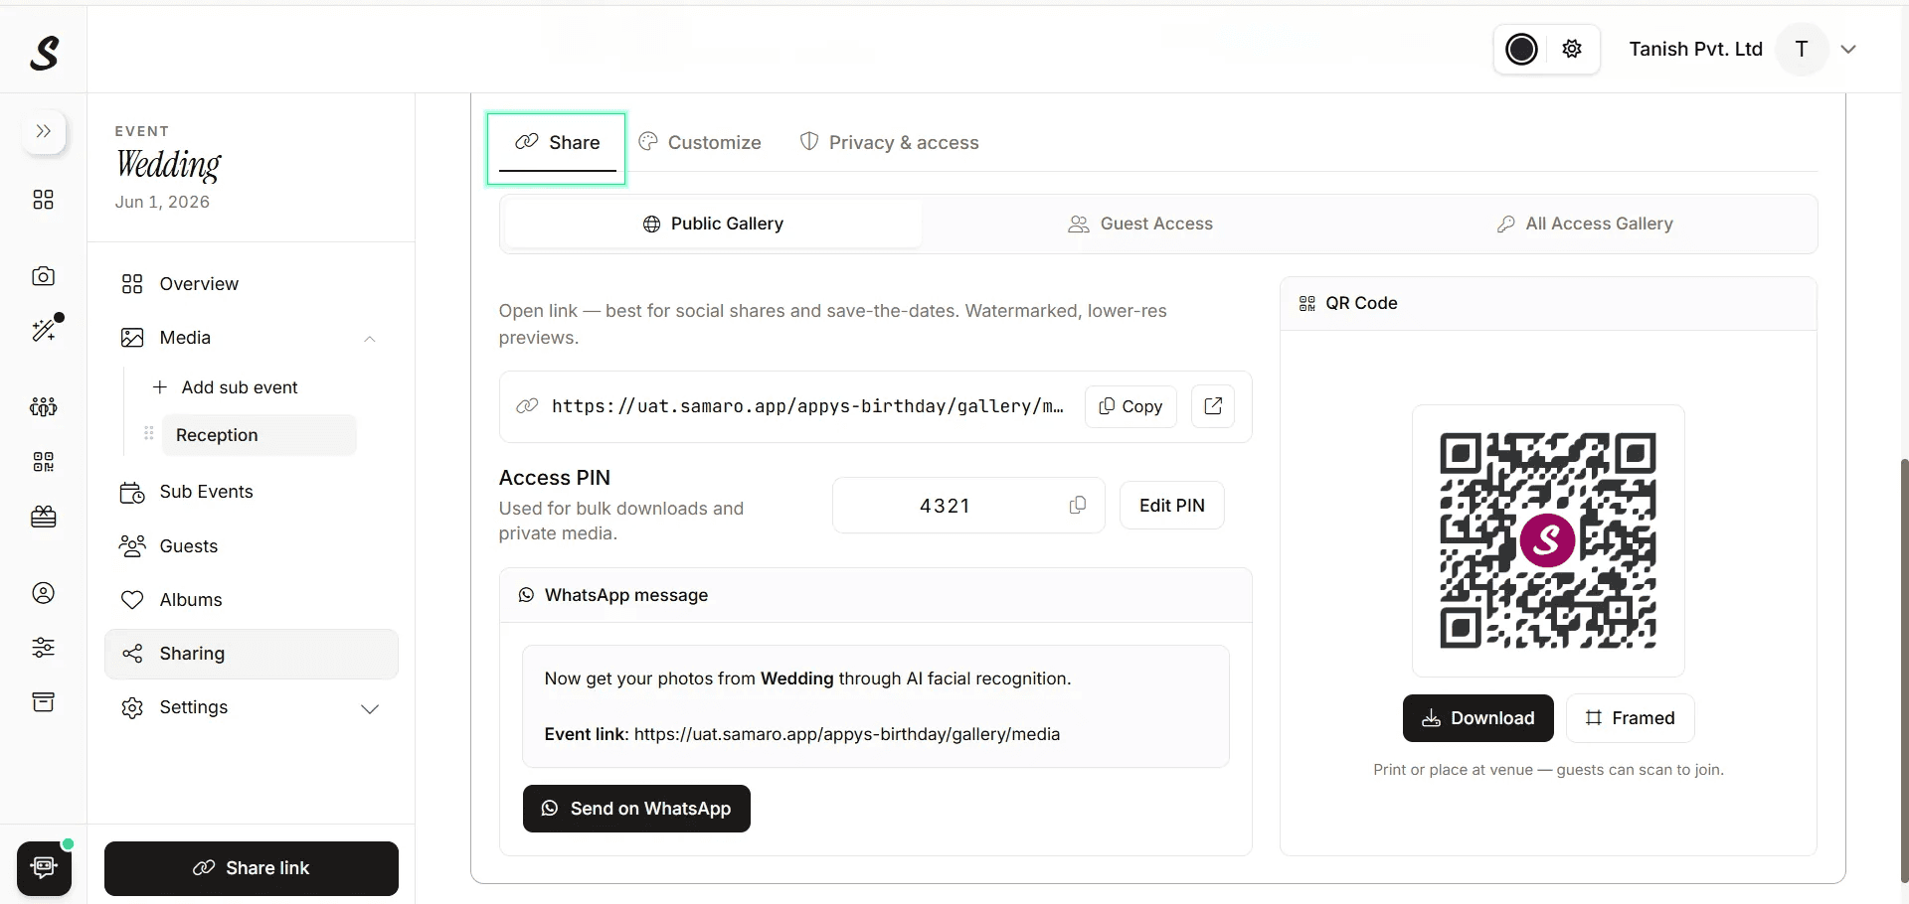Expand the collapsed sidebar with double-chevron icon

point(44,131)
